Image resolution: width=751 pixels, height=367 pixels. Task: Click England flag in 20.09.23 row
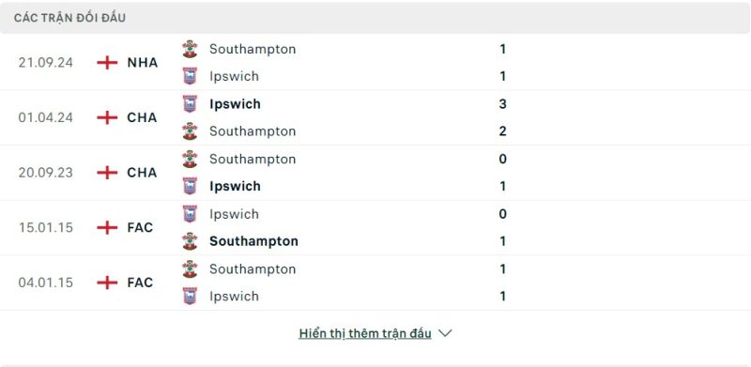point(107,173)
